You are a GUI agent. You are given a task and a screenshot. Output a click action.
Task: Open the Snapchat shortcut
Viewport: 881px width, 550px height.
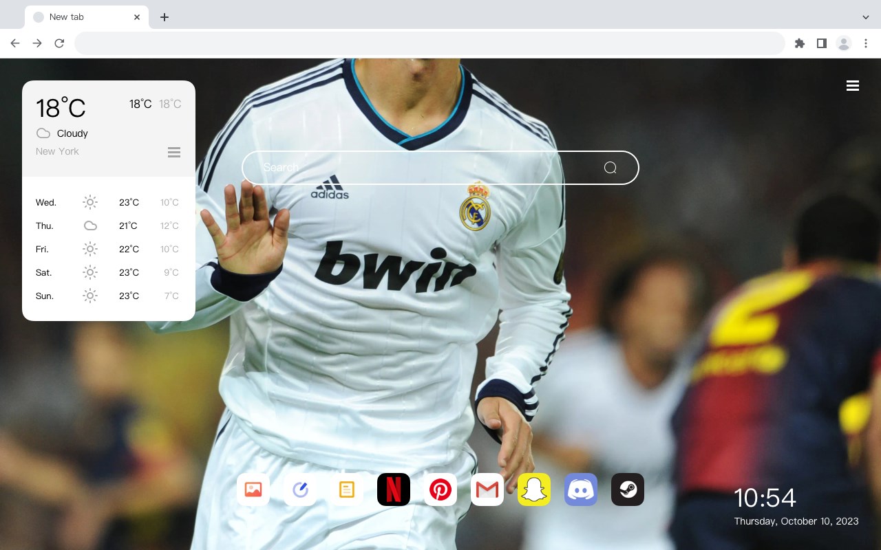(534, 489)
